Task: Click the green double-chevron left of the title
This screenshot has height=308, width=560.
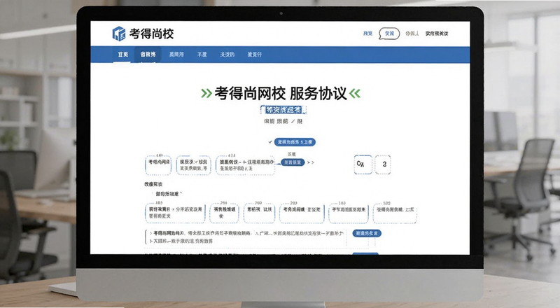Action: click(x=206, y=94)
